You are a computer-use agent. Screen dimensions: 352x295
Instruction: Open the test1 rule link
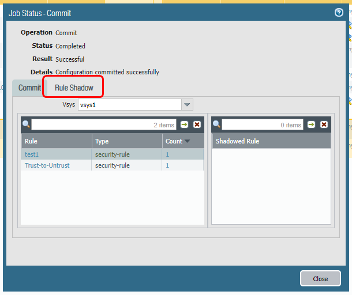[32, 154]
